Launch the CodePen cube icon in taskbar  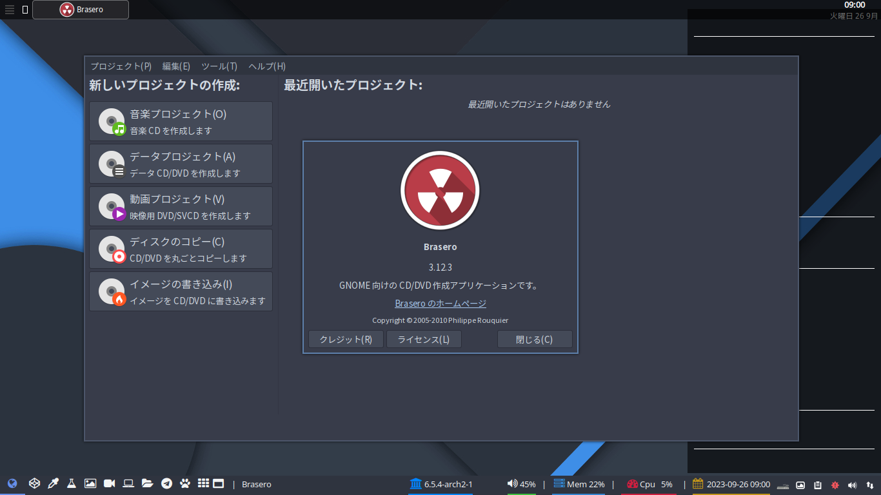(x=35, y=483)
